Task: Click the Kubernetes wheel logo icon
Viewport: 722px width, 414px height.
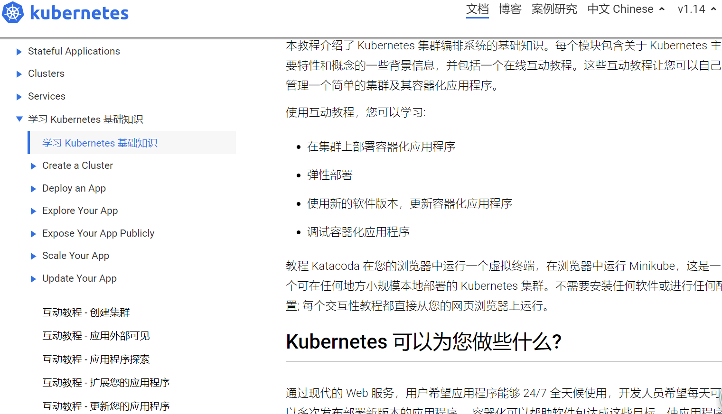Action: coord(13,12)
